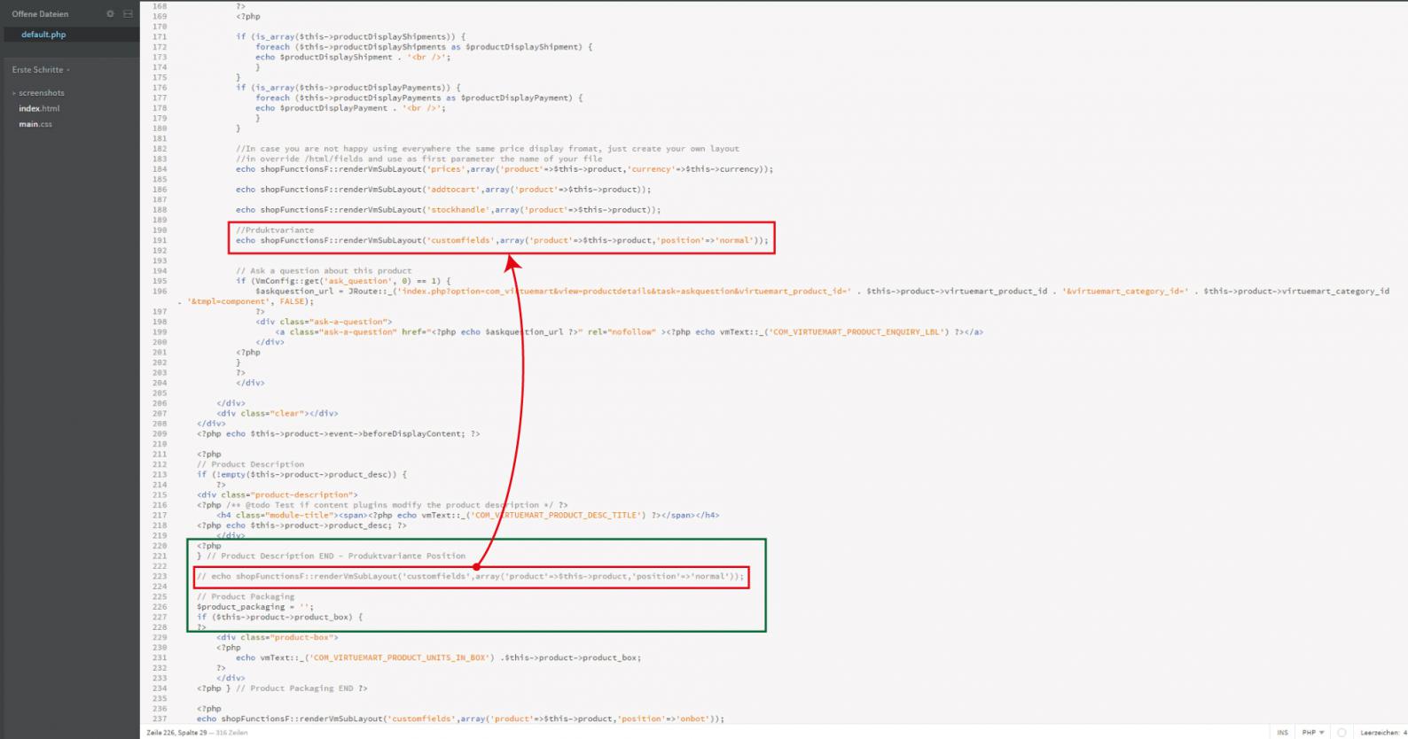Click line number 223 in gutter
This screenshot has height=739, width=1408.
[x=160, y=577]
